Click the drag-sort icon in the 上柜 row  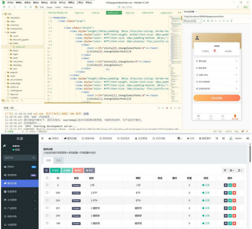click(226, 185)
